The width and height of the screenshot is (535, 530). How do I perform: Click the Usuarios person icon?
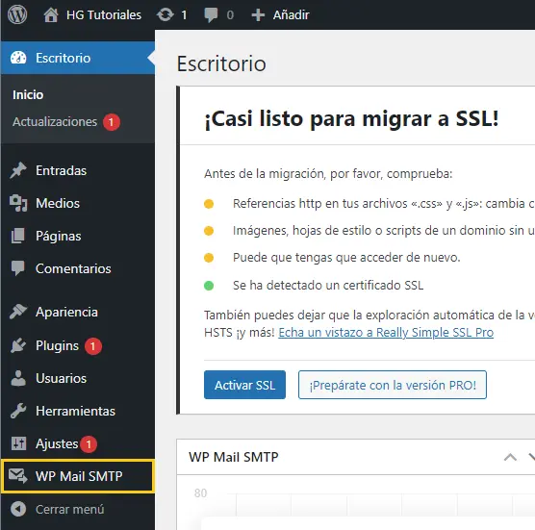pos(18,378)
